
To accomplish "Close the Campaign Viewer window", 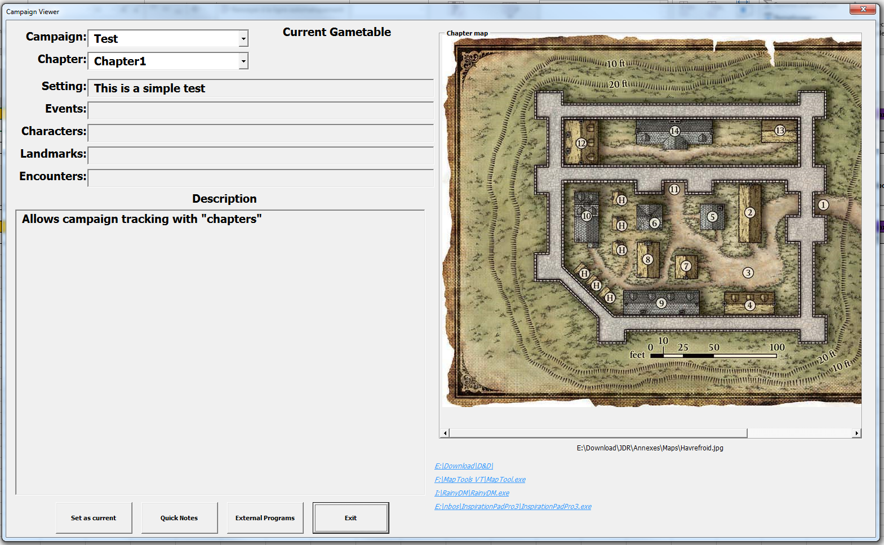I will (x=863, y=9).
